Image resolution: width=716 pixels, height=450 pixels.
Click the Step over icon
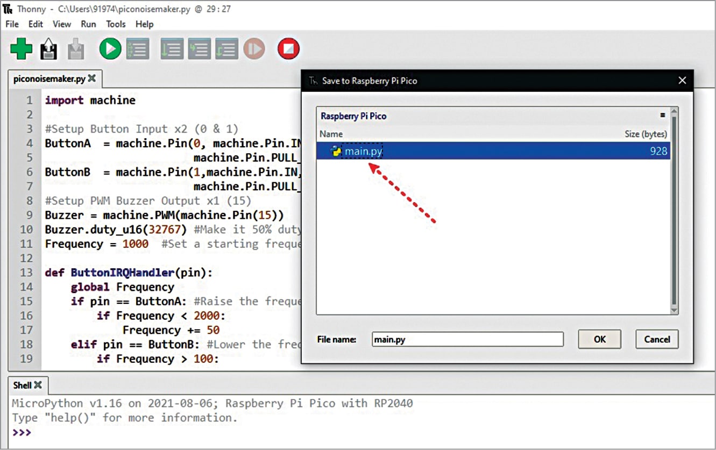(171, 48)
